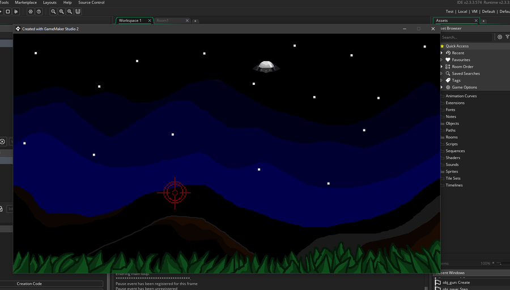Open the Objects asset folder

[452, 123]
